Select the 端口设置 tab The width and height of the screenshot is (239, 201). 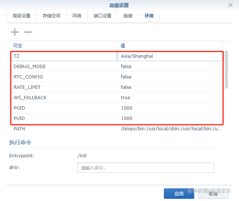(x=102, y=16)
